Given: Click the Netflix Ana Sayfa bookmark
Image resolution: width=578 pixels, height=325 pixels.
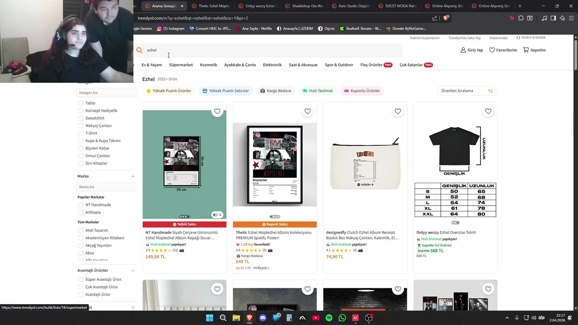Looking at the screenshot, I should coord(254,28).
